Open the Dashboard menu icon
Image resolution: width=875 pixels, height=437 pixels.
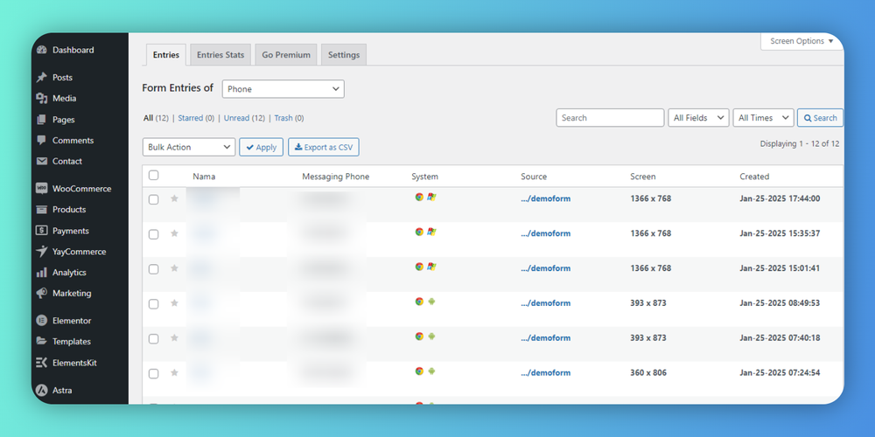[41, 50]
